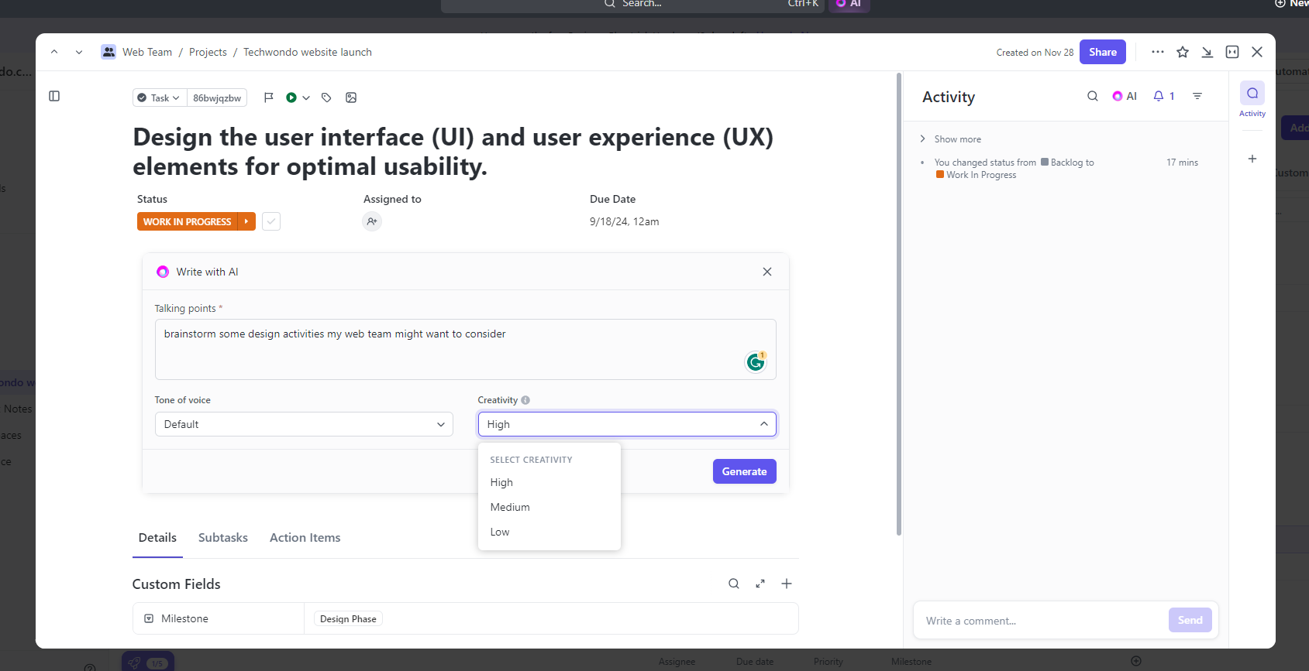Click the tag icon to add tags
This screenshot has width=1309, height=671.
[x=326, y=98]
